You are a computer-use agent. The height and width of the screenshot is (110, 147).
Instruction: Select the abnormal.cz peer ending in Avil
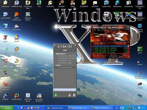65,61
